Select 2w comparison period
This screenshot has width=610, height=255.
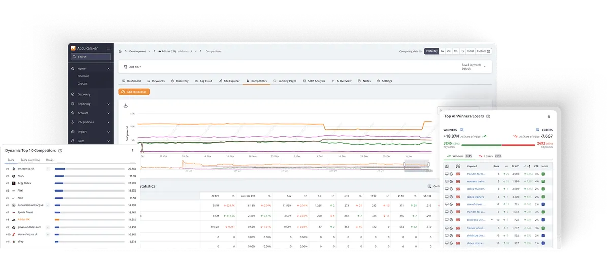(449, 51)
